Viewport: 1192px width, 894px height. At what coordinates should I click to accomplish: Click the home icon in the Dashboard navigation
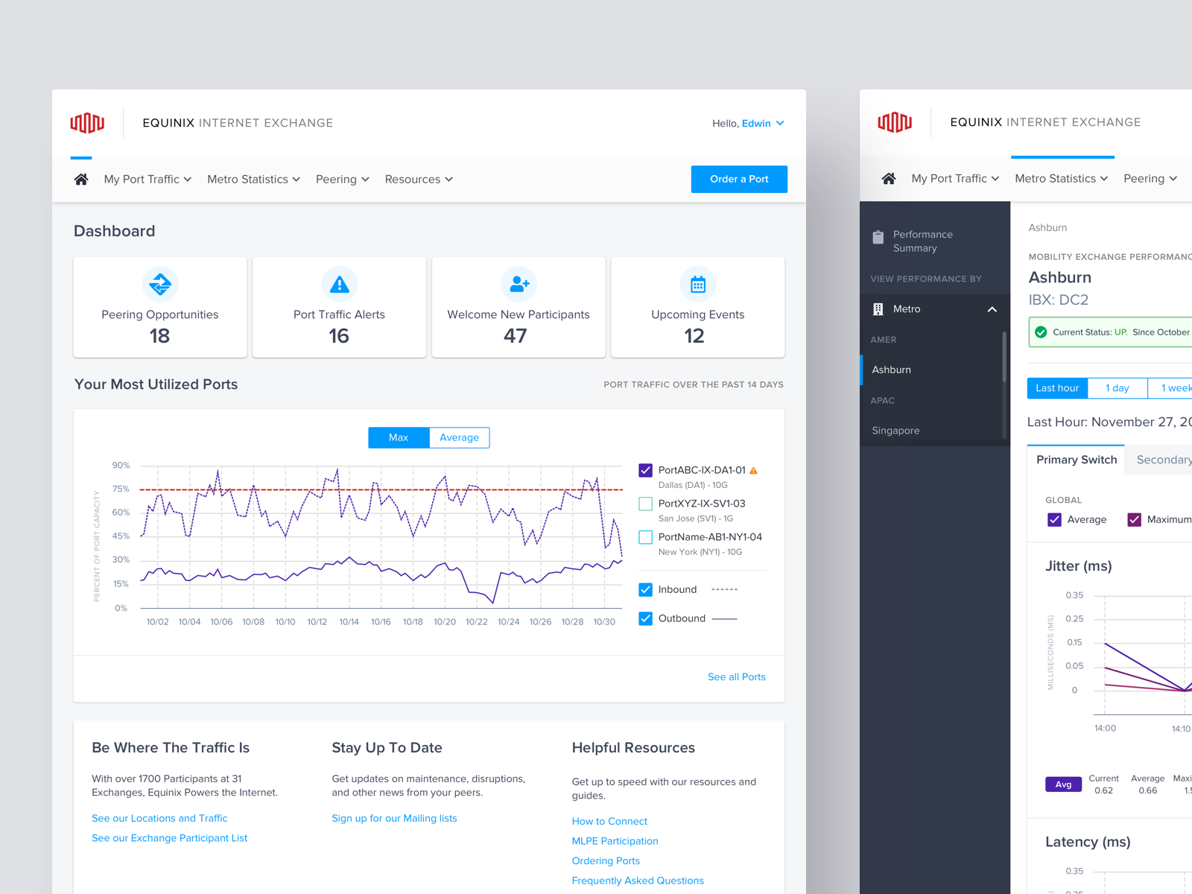pos(81,179)
